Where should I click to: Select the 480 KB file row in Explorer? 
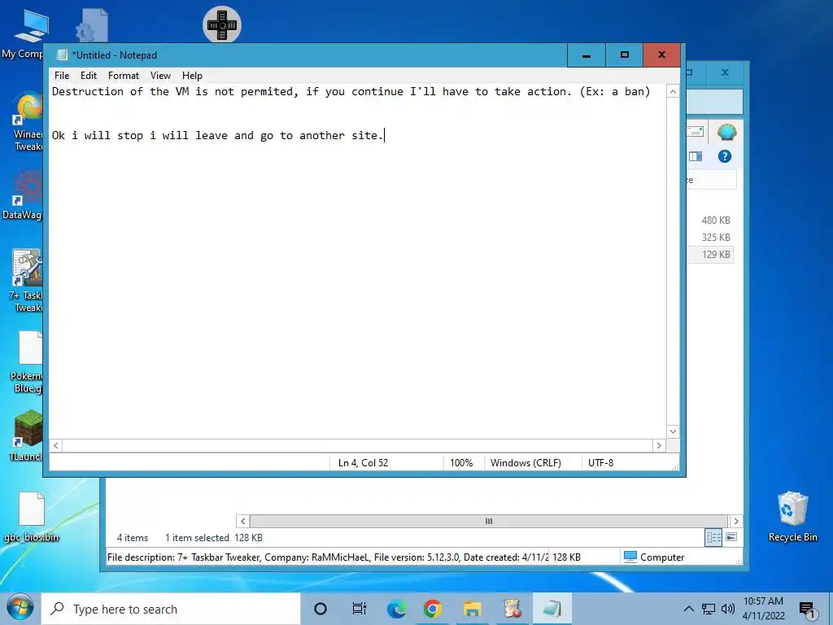pos(712,220)
